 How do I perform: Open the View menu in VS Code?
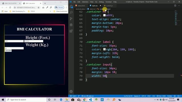92,2
